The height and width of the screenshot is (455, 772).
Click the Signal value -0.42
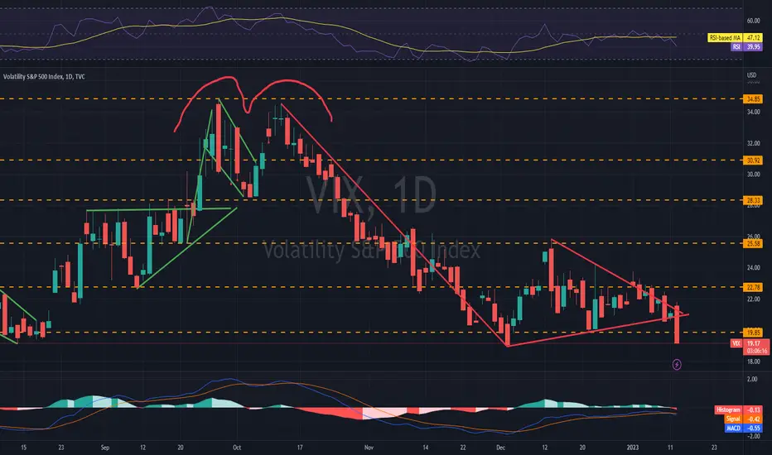click(753, 419)
